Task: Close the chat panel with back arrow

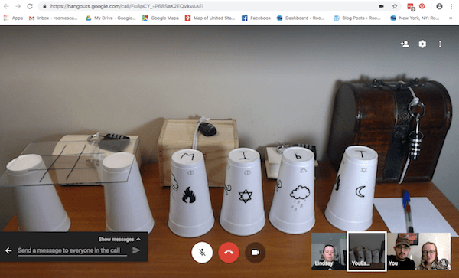Action: click(8, 250)
